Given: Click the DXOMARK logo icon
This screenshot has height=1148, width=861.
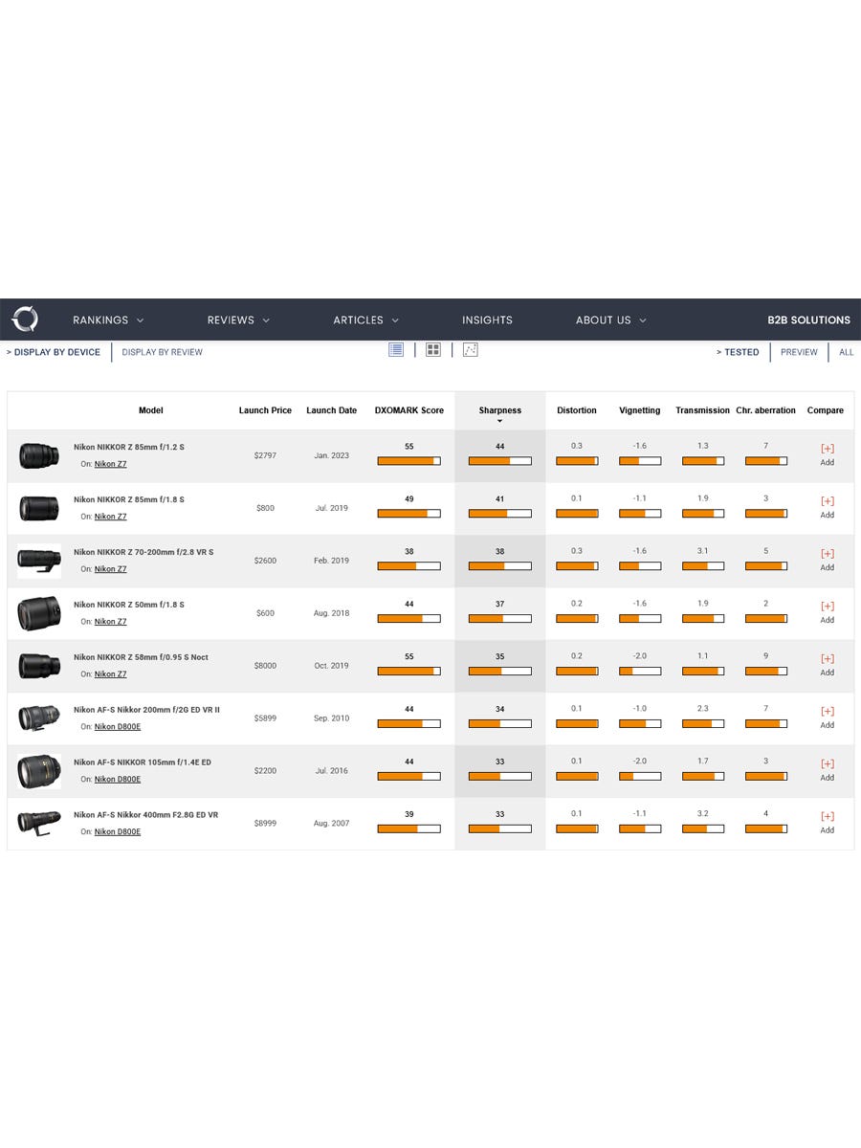Looking at the screenshot, I should tap(25, 320).
